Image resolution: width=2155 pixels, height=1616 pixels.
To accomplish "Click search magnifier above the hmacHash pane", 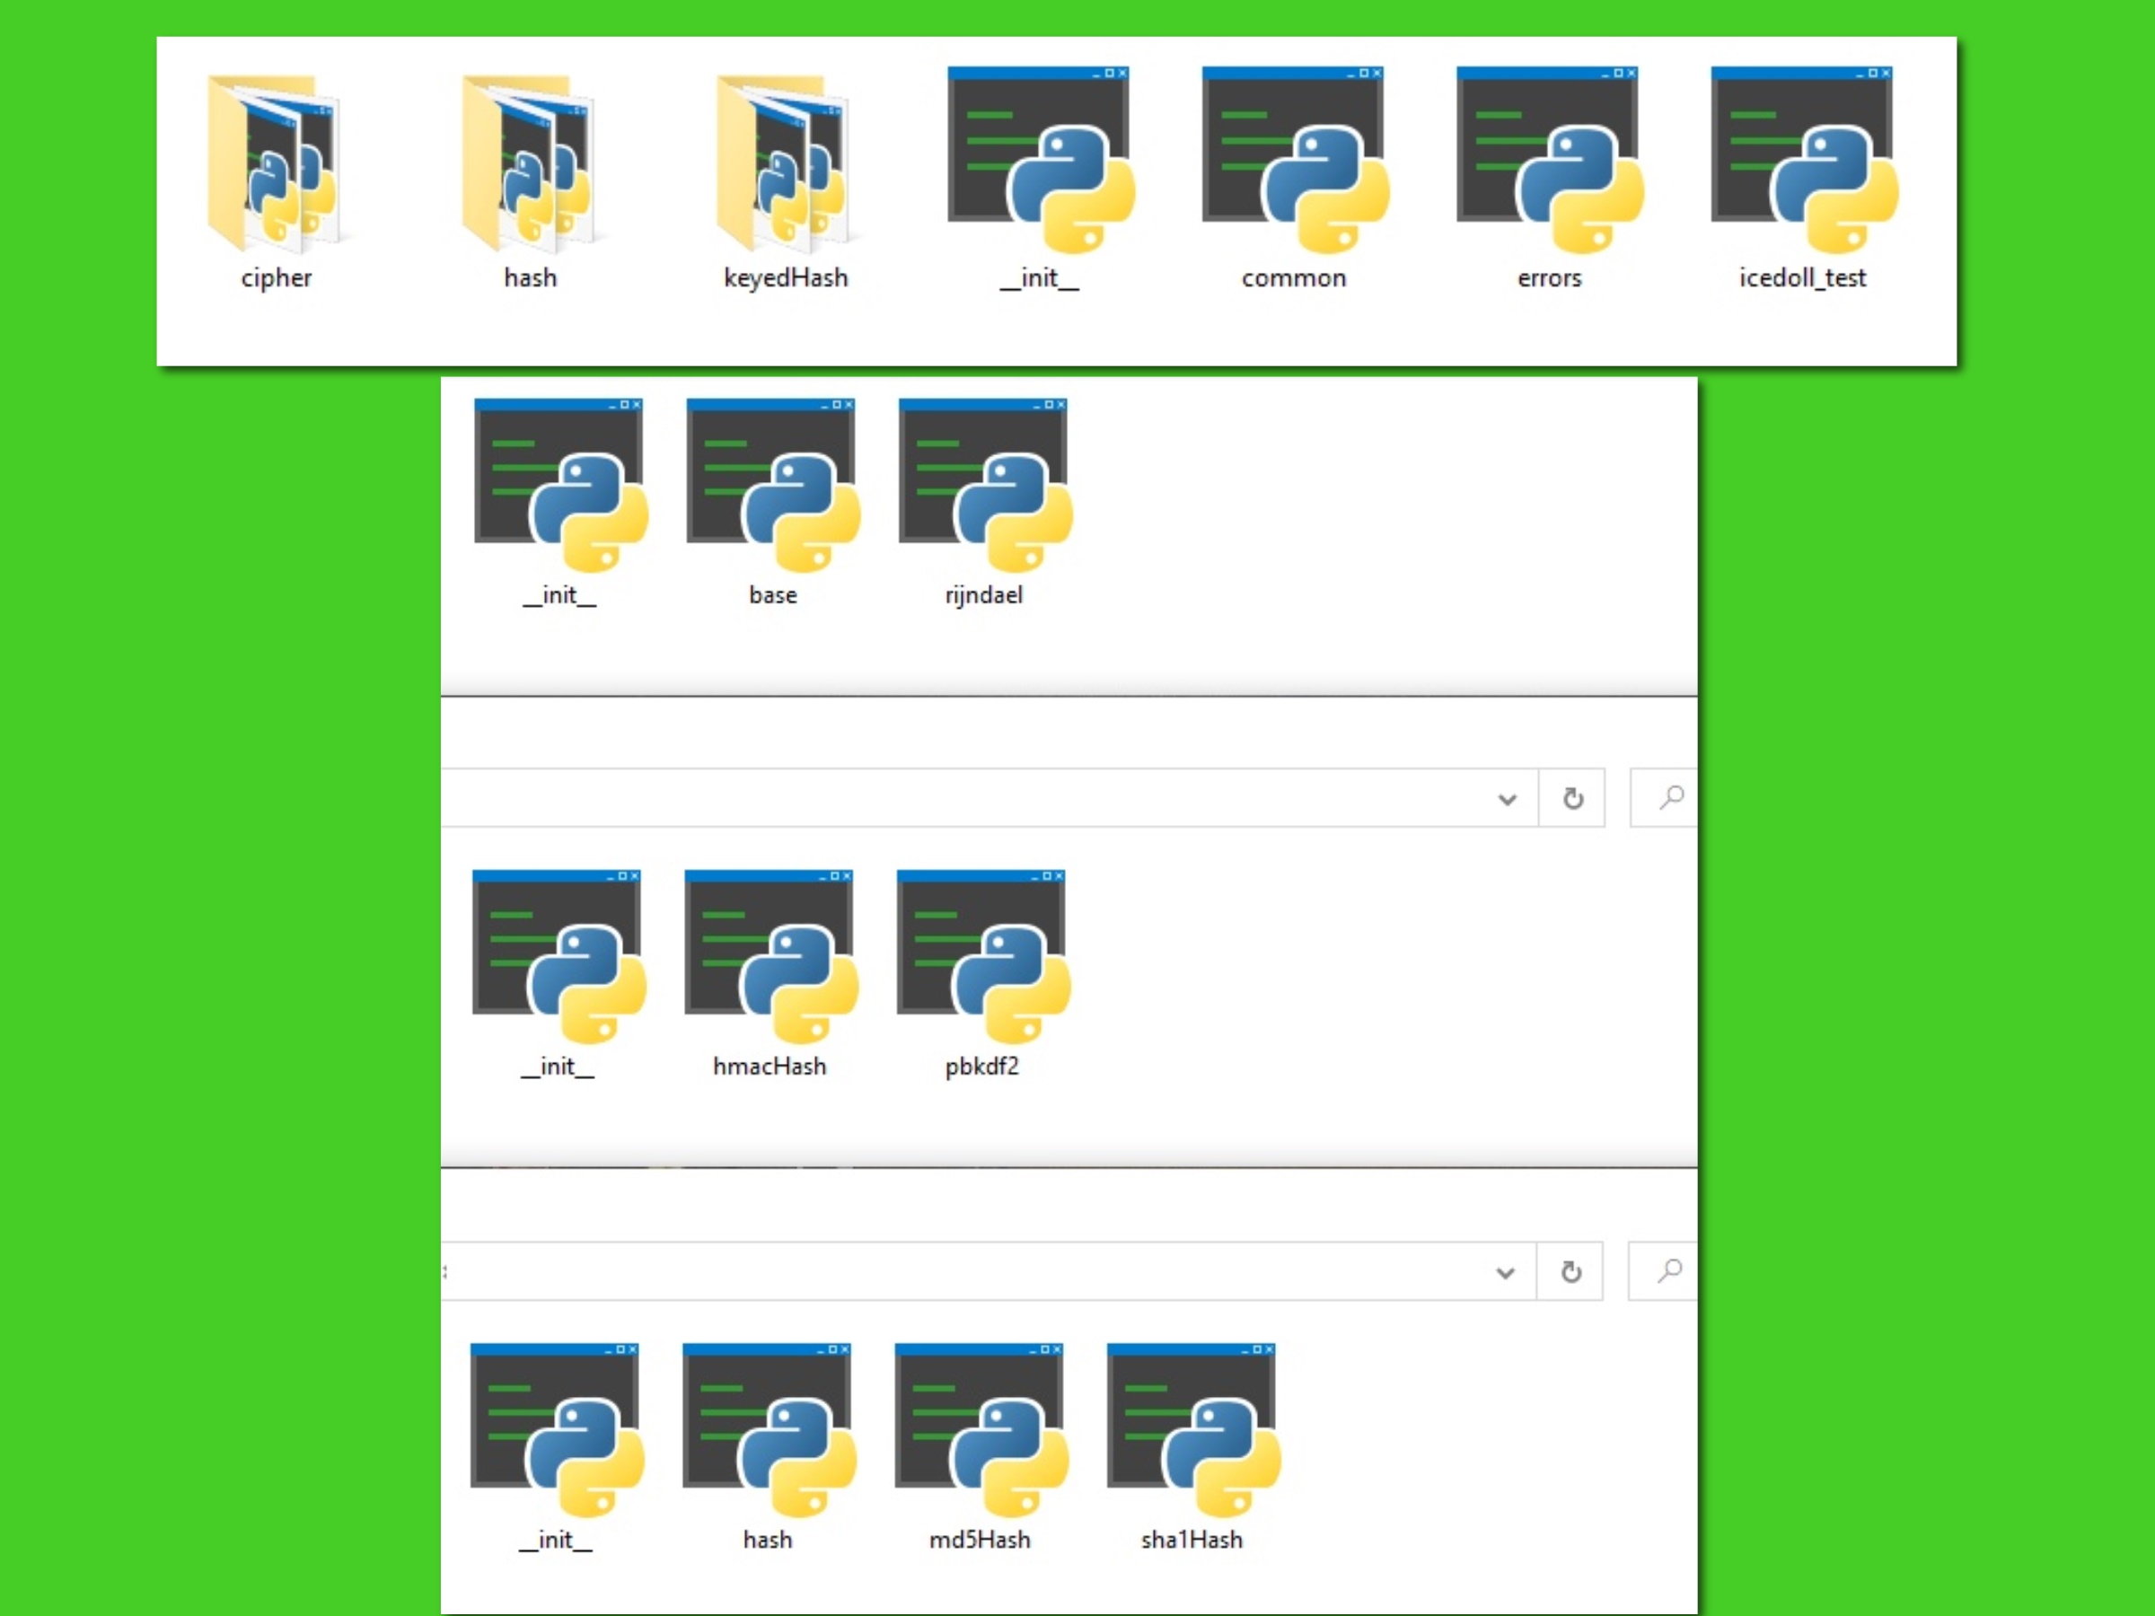I will pyautogui.click(x=1670, y=798).
